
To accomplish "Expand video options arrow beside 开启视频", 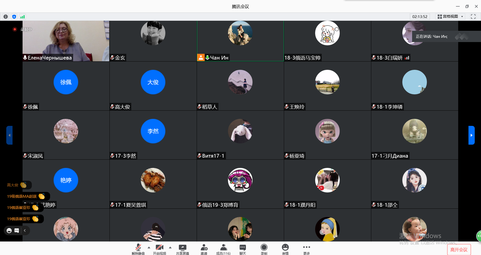I will click(x=170, y=247).
